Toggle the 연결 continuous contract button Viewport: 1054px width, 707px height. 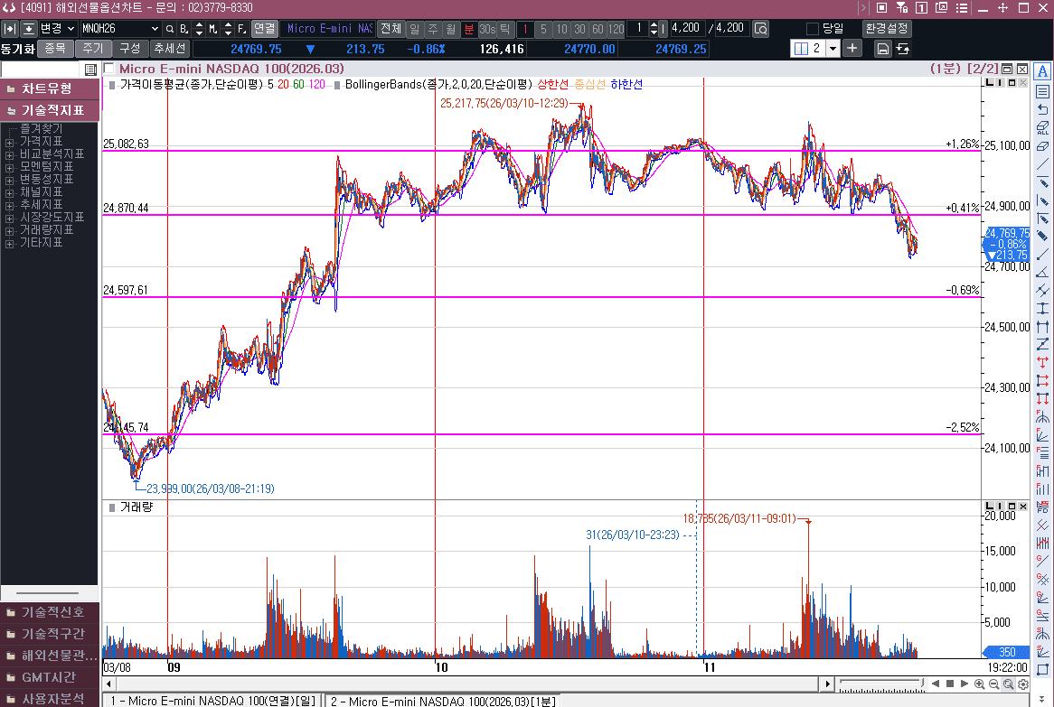(x=264, y=29)
